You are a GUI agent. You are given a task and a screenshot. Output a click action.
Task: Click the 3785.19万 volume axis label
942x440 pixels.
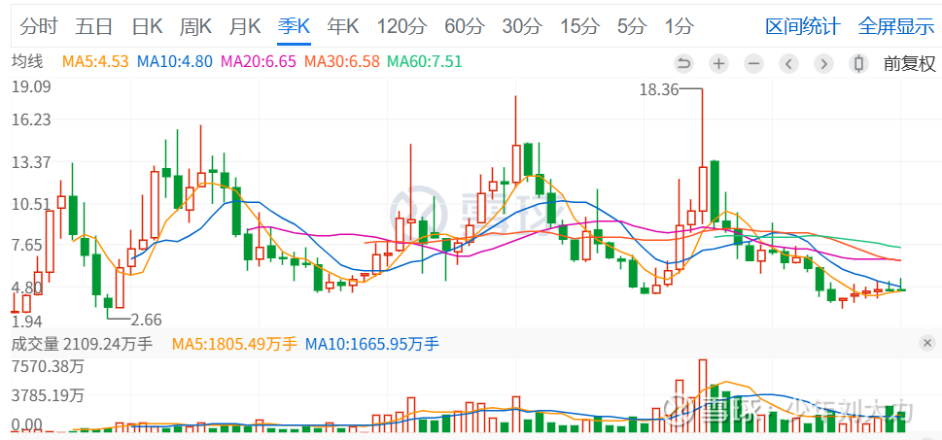pos(48,395)
